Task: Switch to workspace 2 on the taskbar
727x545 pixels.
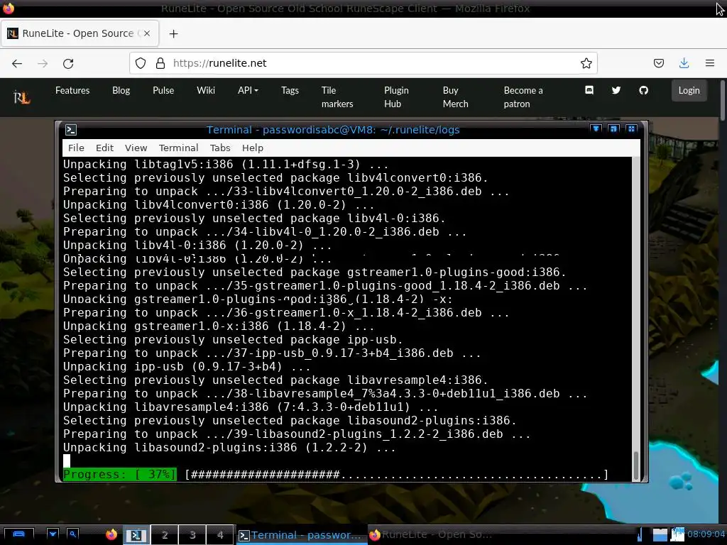Action: [165, 535]
